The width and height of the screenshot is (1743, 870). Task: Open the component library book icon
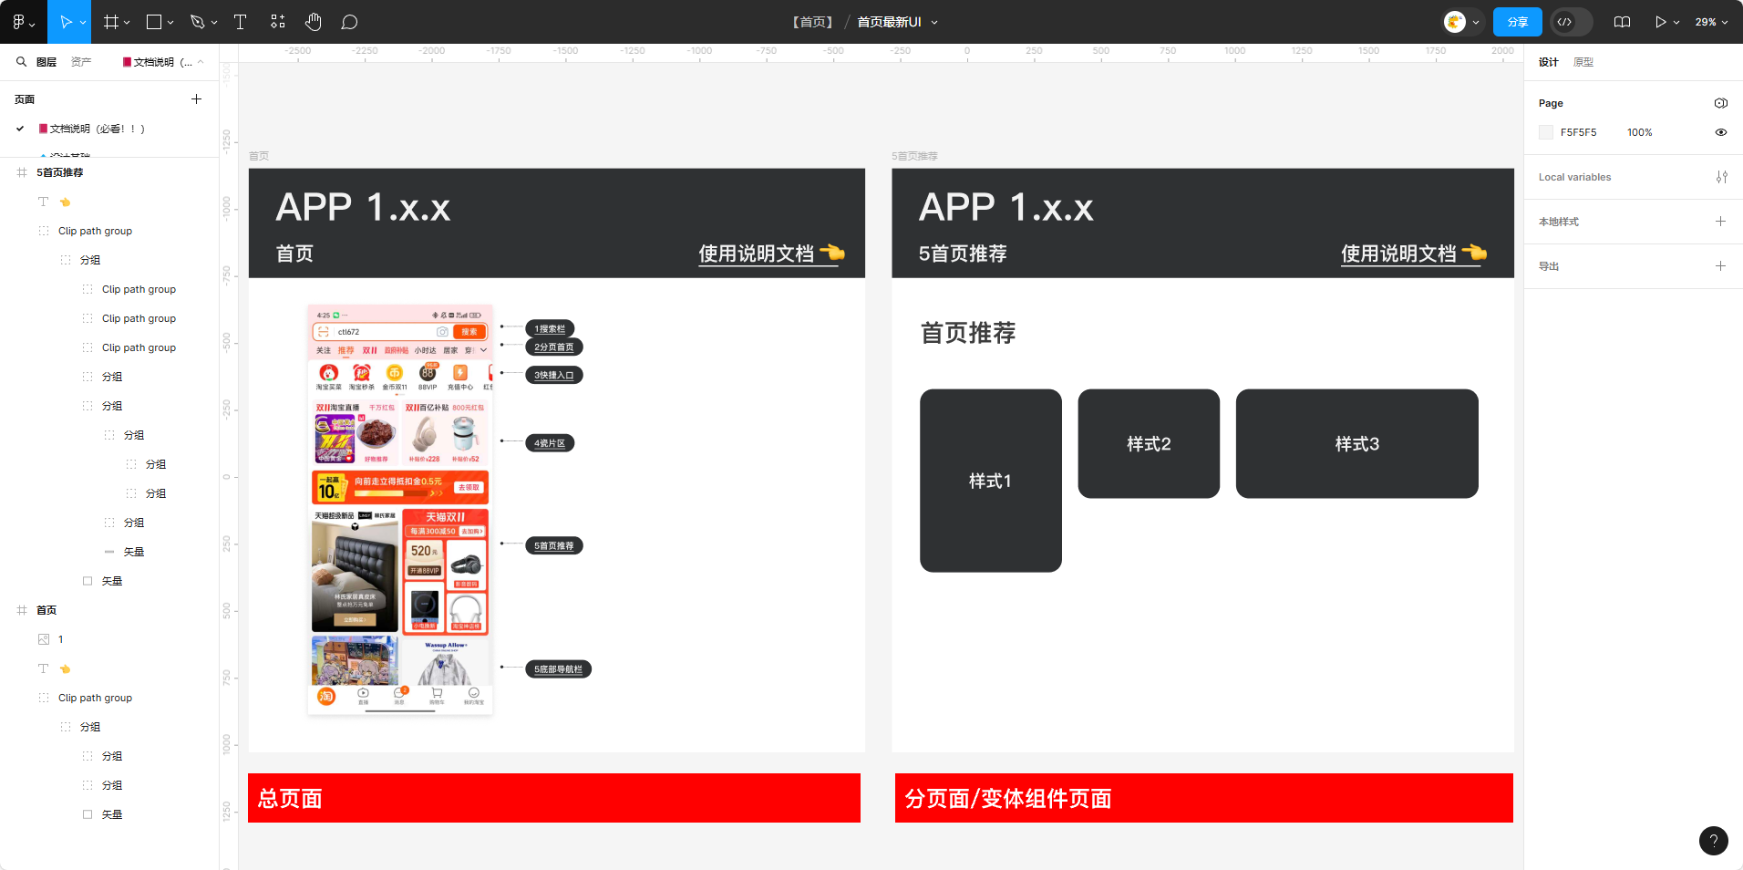click(x=1622, y=21)
